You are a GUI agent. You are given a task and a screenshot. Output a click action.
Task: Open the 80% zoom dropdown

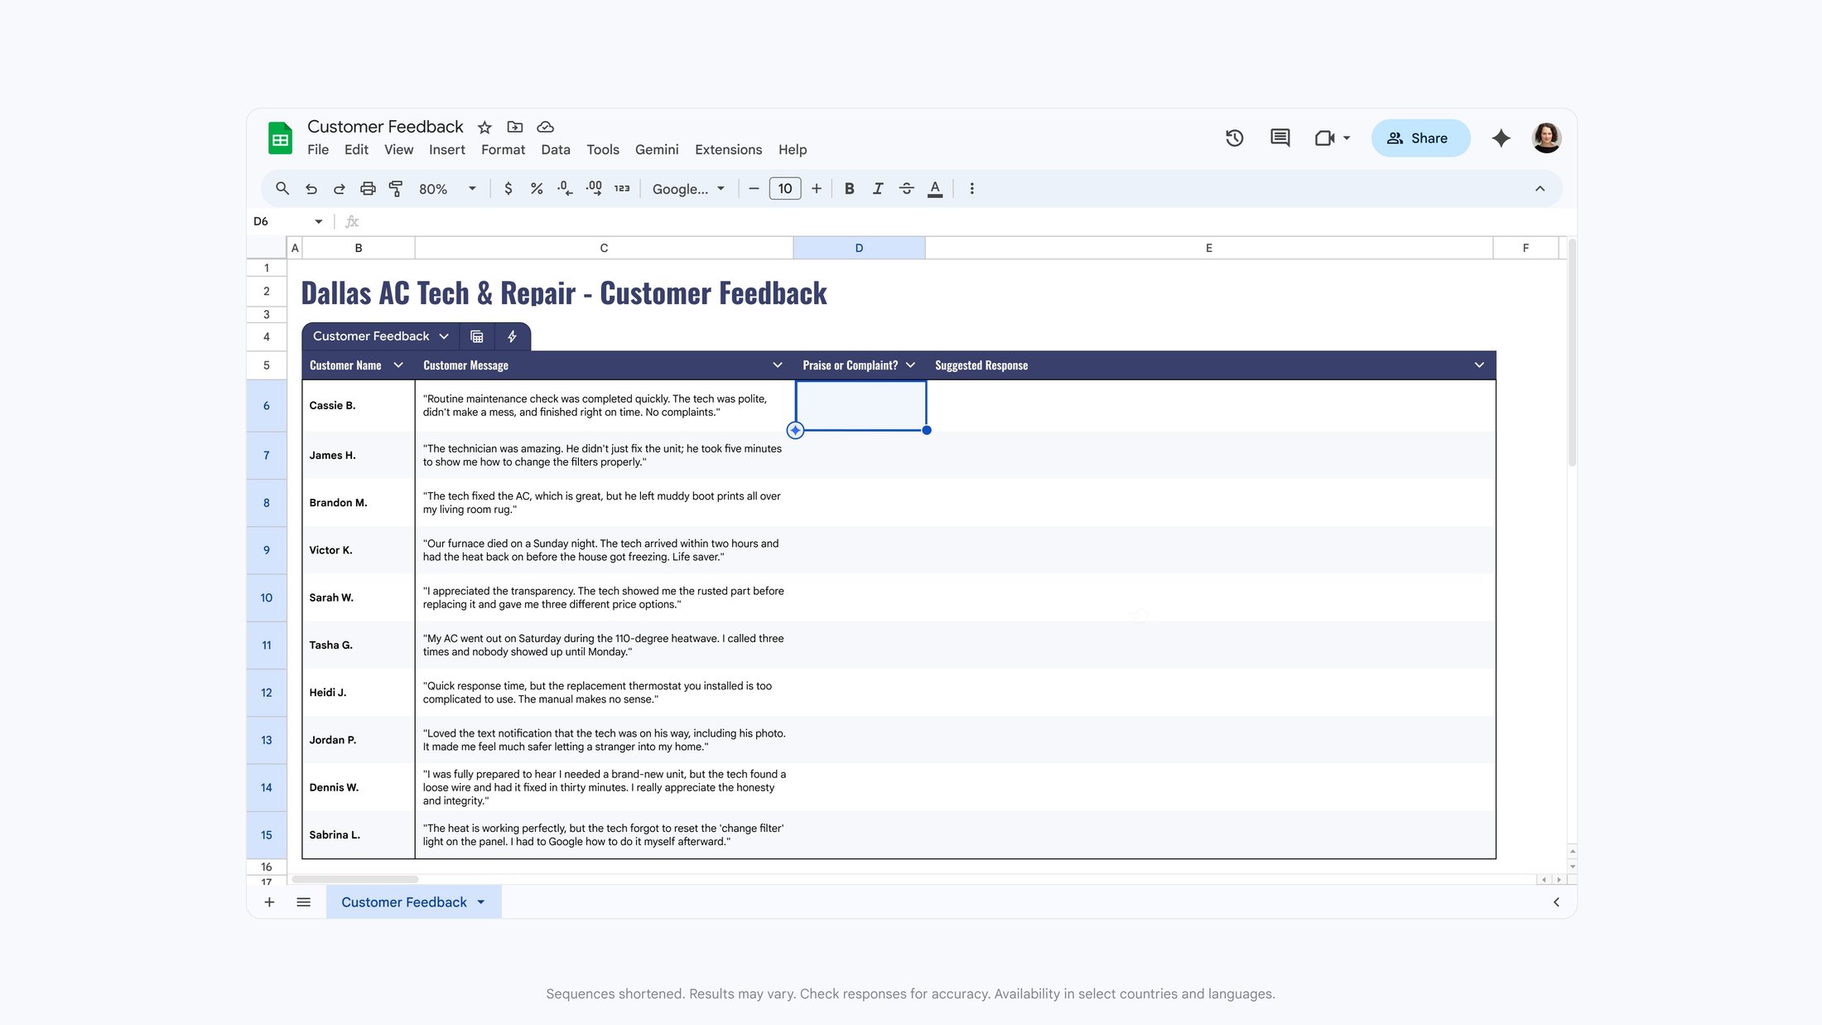(447, 189)
